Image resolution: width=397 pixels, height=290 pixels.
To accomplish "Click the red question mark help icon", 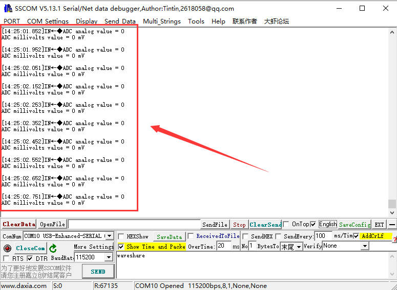I will pyautogui.click(x=395, y=240).
